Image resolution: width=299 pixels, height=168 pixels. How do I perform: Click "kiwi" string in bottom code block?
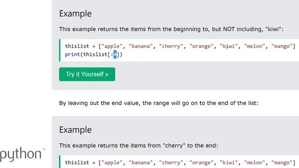[228, 163]
